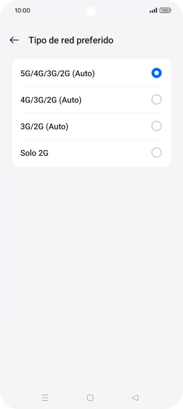This screenshot has width=183, height=409.
Task: Go back using the header arrow
Action: [14, 40]
